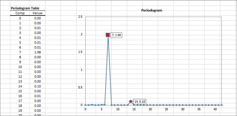The image size is (237, 116).
Task: Select the red square marker at peak 7
Action: 108,35
